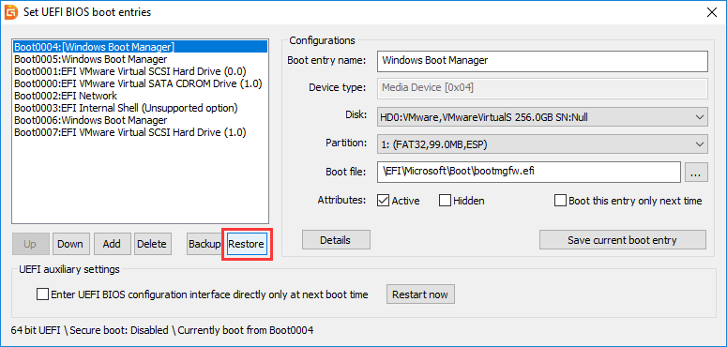Restore boot entries from backup
This screenshot has width=727, height=347.
[246, 244]
